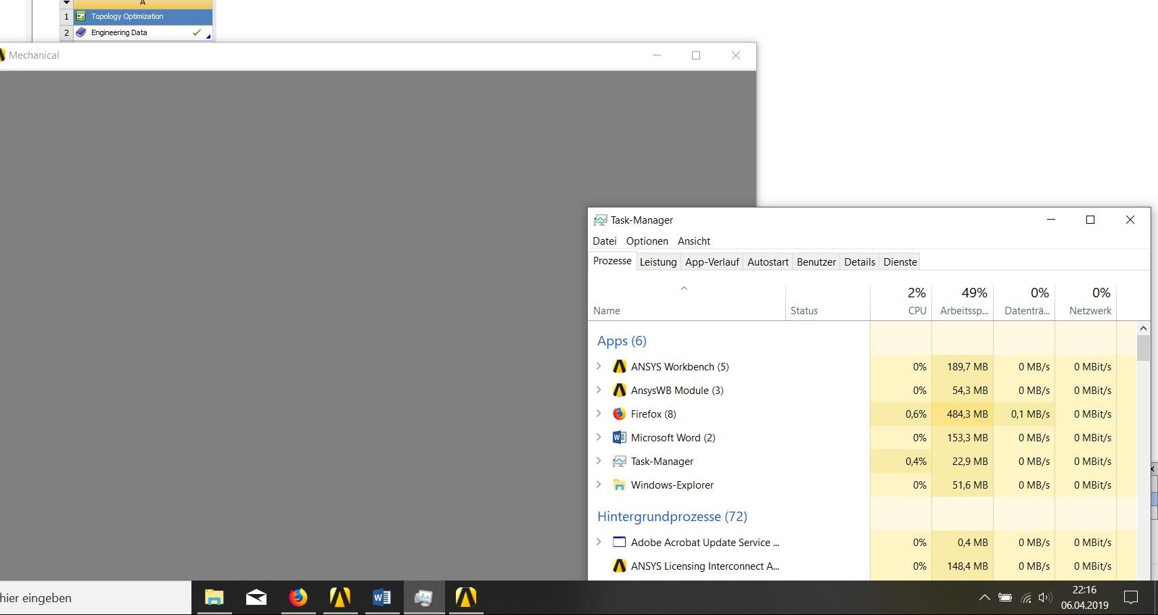The width and height of the screenshot is (1158, 615).
Task: Sort by Datenträger disk column
Action: click(1024, 301)
